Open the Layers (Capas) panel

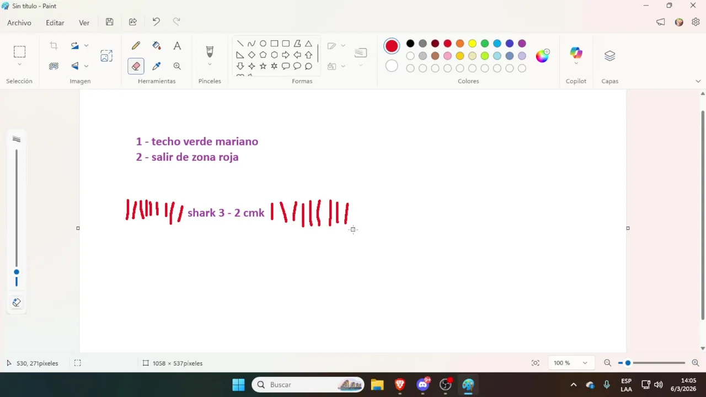point(609,56)
